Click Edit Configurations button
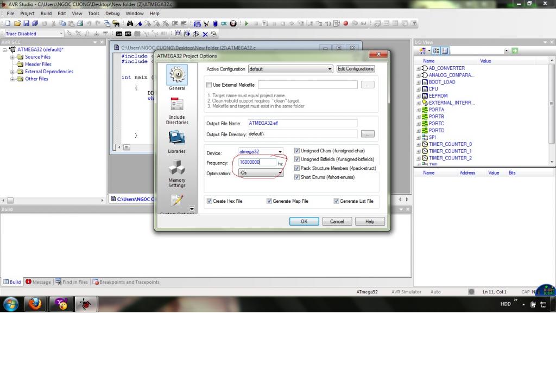Screen dimensions: 556x365 [x=356, y=69]
